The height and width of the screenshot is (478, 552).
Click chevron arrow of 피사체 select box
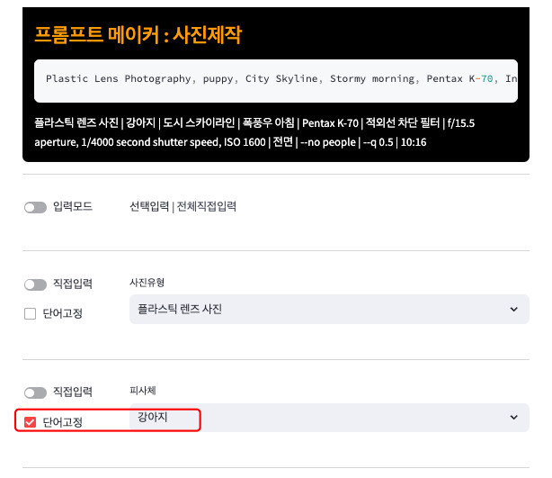[514, 418]
